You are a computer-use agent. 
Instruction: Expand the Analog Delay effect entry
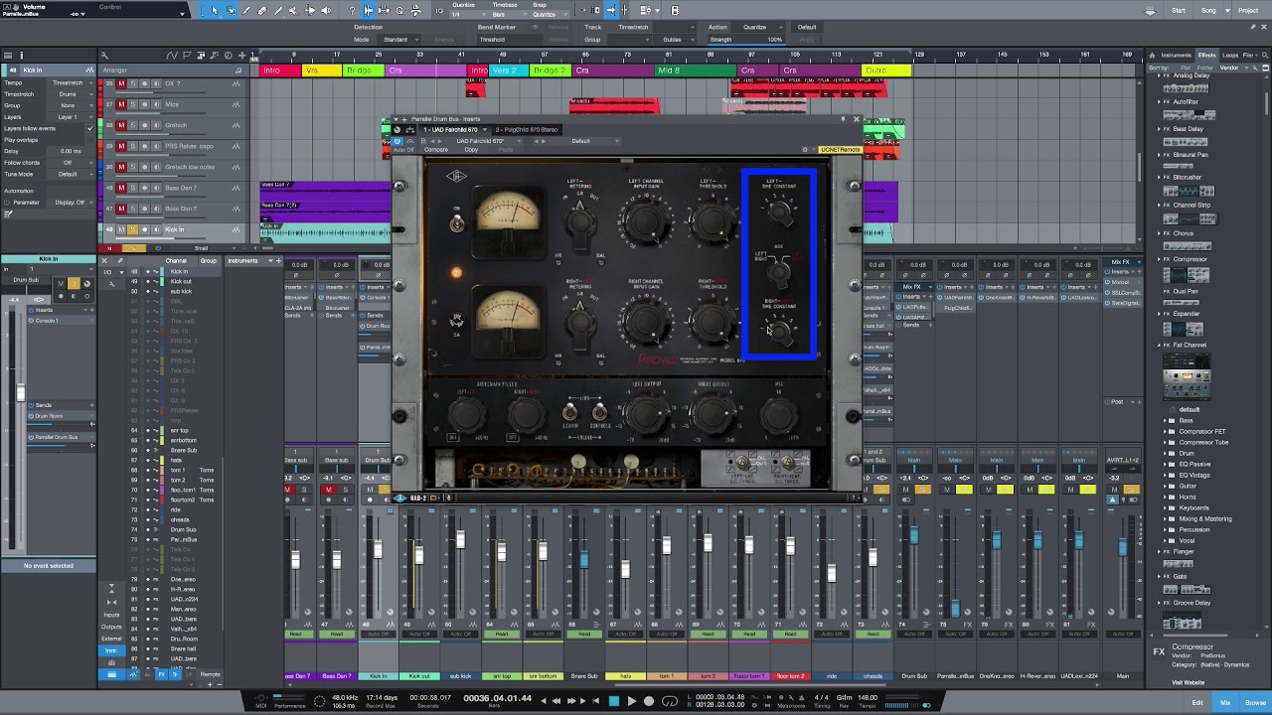coord(1160,75)
